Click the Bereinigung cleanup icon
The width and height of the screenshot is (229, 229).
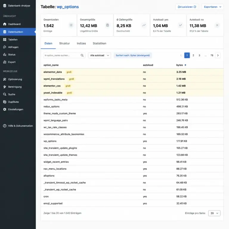[5, 87]
